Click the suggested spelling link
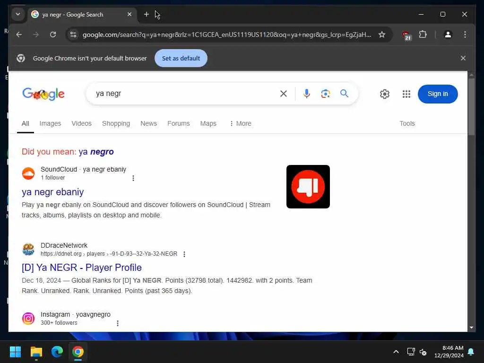Screen dimensions: 484x363 tap(96, 152)
